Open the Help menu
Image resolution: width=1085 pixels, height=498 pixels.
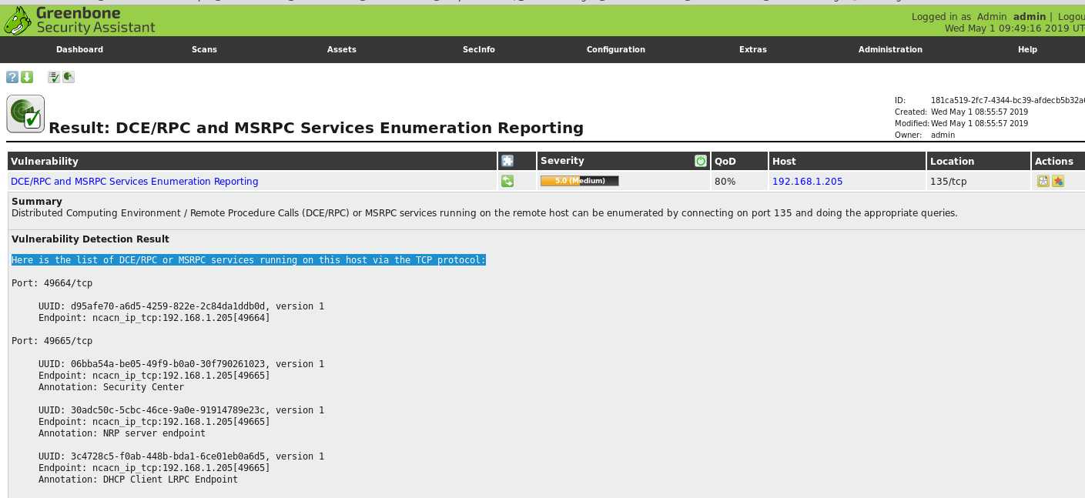click(x=1027, y=49)
